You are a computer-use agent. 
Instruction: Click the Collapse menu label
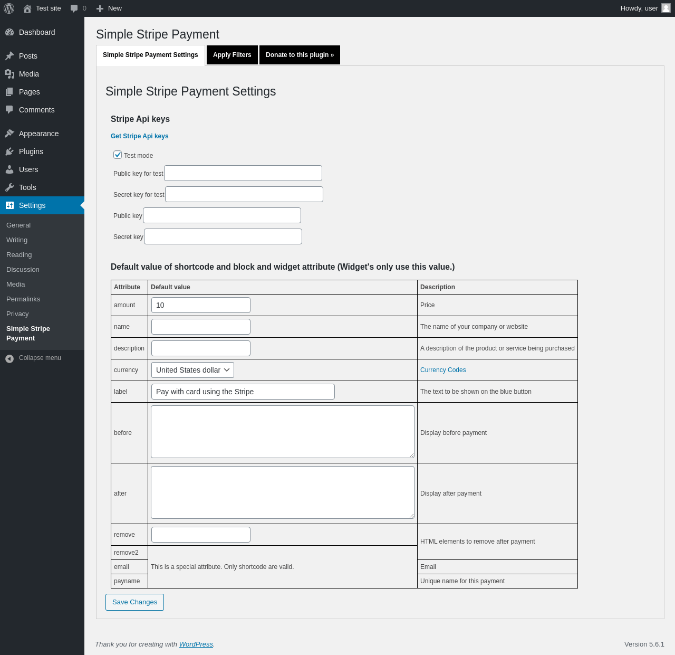pos(40,358)
